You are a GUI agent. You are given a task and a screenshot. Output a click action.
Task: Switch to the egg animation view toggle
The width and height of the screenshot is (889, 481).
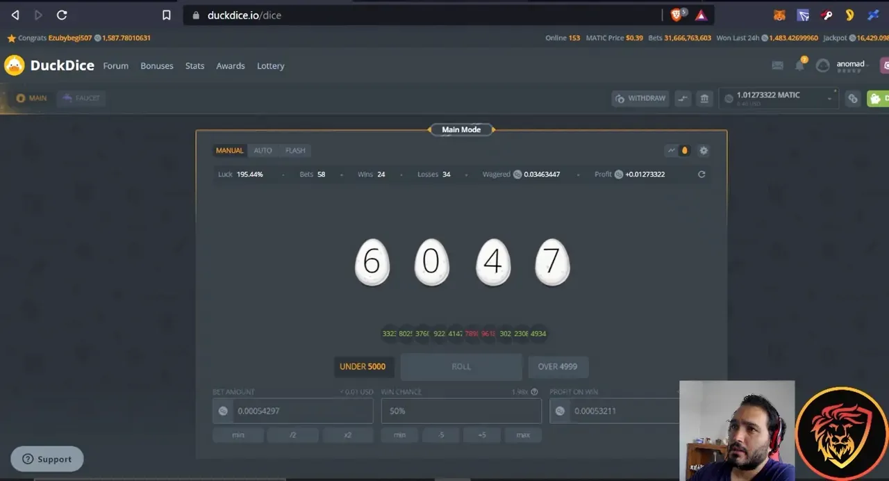point(685,150)
